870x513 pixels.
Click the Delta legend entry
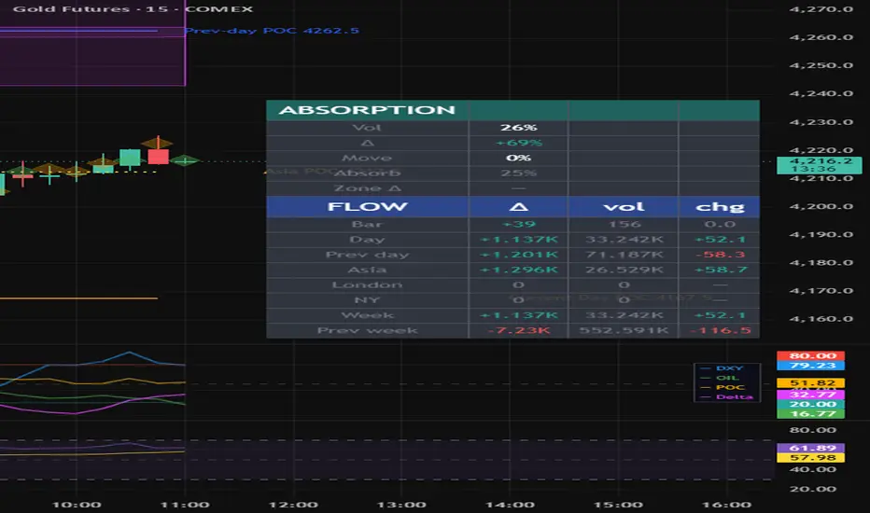point(727,396)
